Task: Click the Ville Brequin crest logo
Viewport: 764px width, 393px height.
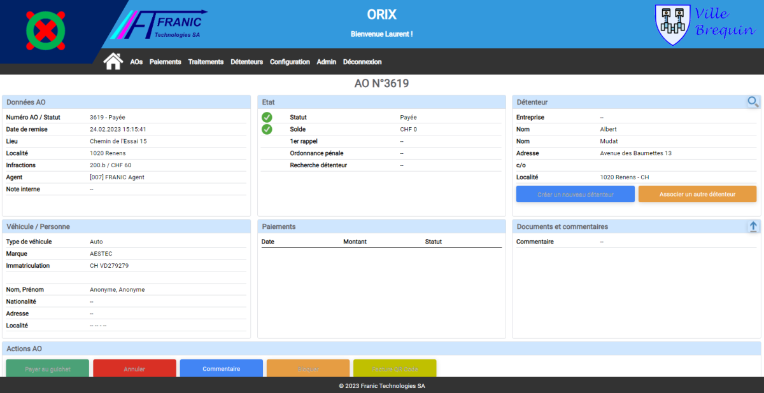Action: click(705, 25)
